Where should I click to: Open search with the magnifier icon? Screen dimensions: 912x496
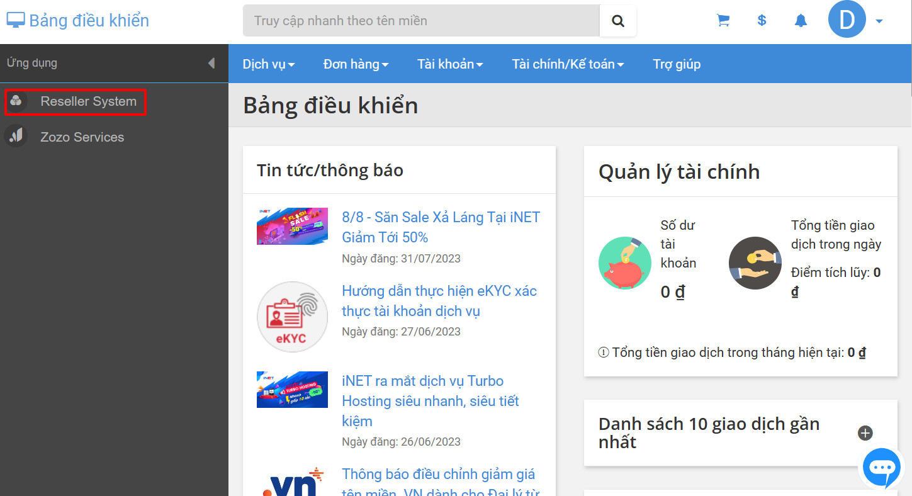[x=617, y=20]
